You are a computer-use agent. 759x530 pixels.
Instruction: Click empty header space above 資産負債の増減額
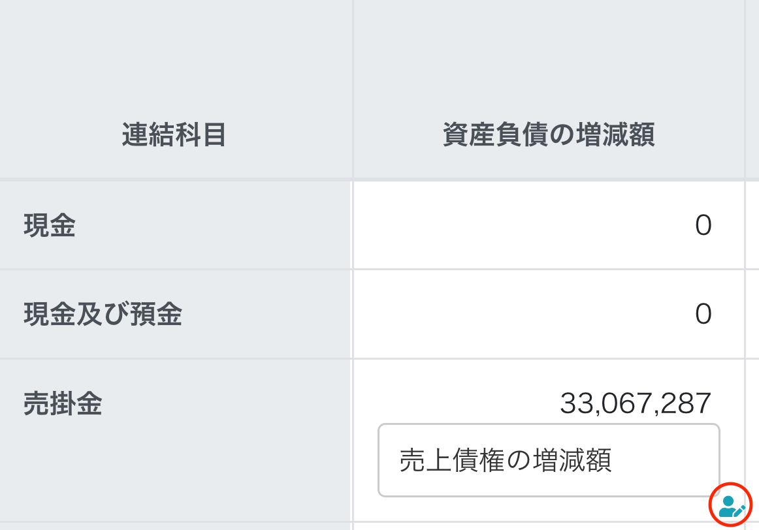click(548, 52)
